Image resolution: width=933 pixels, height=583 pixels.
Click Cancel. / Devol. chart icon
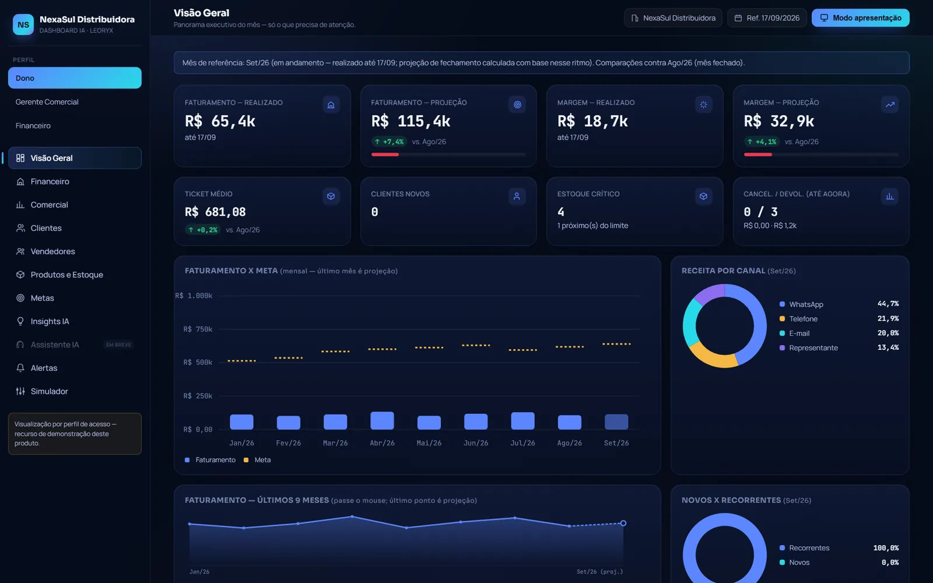890,196
